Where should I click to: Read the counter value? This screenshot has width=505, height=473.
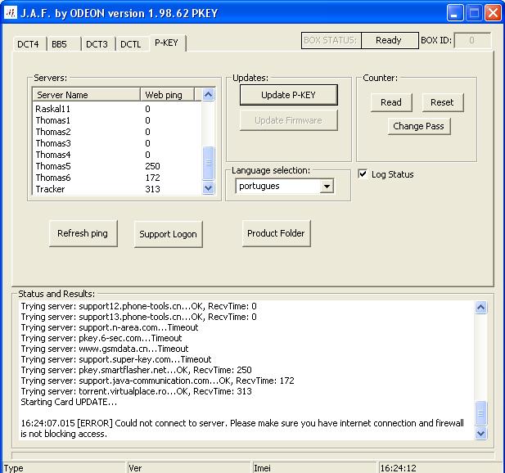[x=391, y=102]
